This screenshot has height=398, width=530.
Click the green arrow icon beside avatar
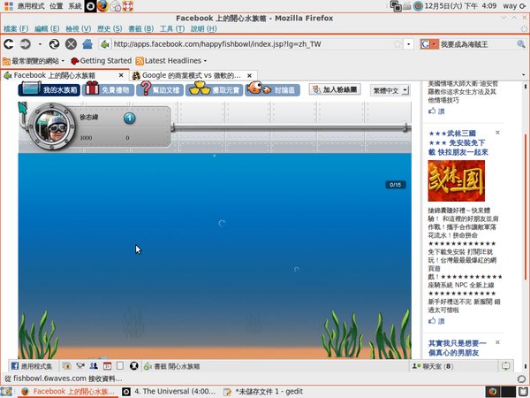[23, 108]
